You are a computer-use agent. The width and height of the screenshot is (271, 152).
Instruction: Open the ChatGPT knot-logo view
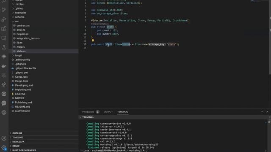[4, 113]
